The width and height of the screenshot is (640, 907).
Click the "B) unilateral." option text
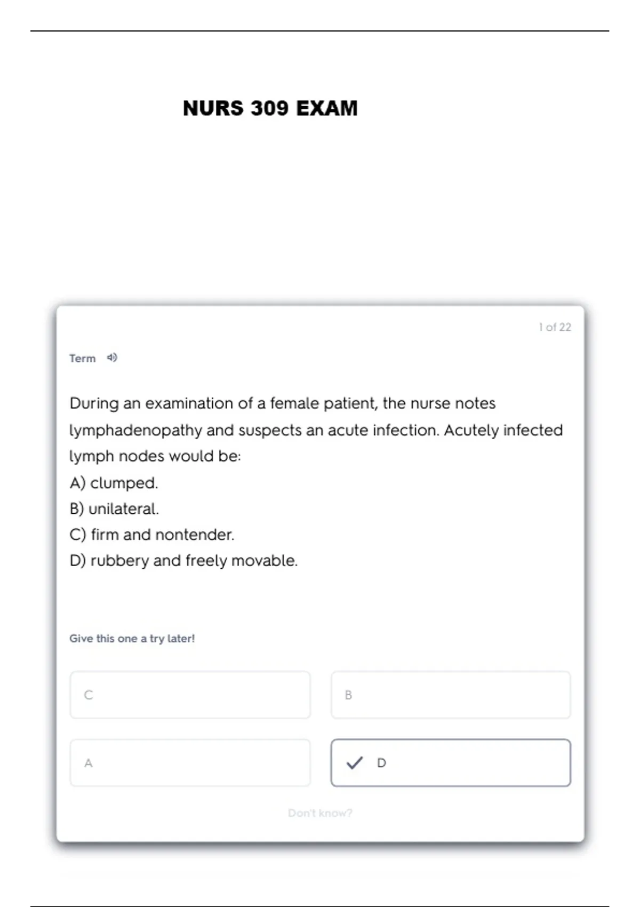coord(114,508)
